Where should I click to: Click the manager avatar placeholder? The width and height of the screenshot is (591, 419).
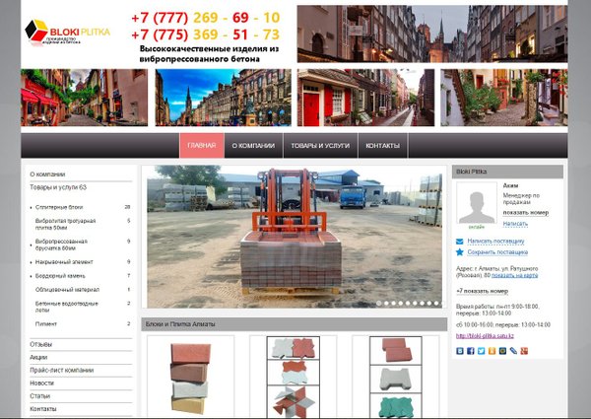coord(477,206)
